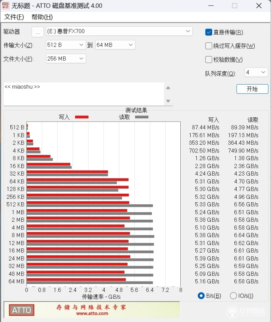
Task: Click the gray 读取 legend swatch
Action: (142, 117)
